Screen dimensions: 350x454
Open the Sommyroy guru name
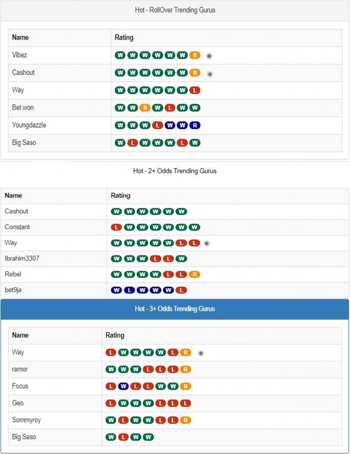(26, 420)
